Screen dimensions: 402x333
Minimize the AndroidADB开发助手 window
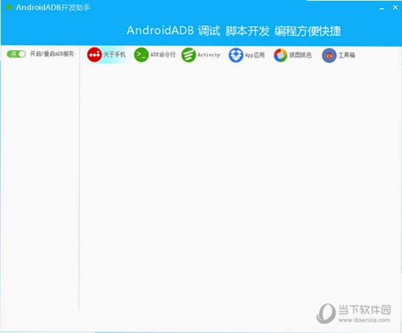pos(382,8)
